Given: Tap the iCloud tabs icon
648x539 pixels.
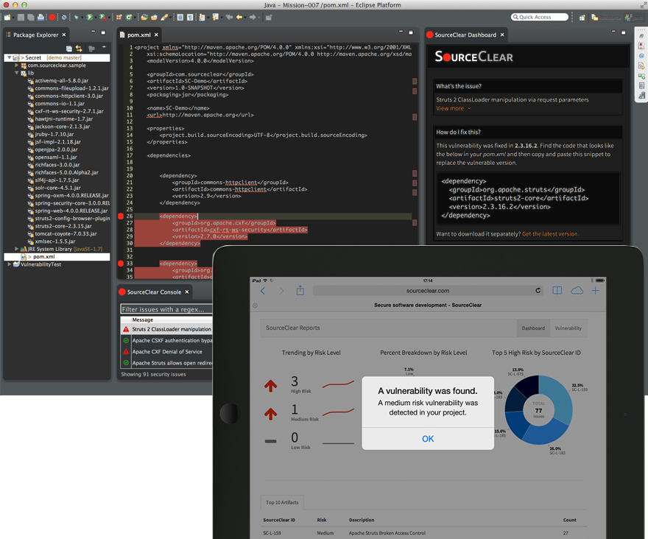Looking at the screenshot, I should [x=577, y=290].
